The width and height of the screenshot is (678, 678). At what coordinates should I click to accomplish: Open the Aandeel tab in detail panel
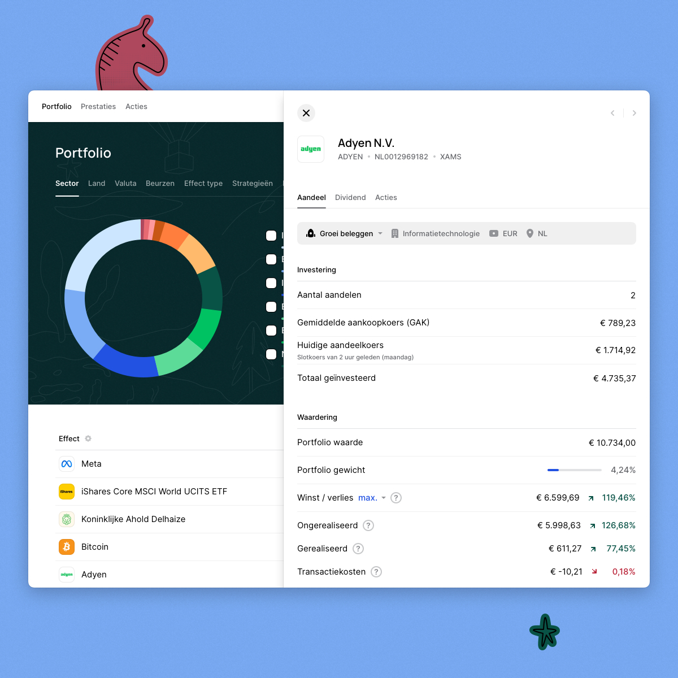coord(311,197)
